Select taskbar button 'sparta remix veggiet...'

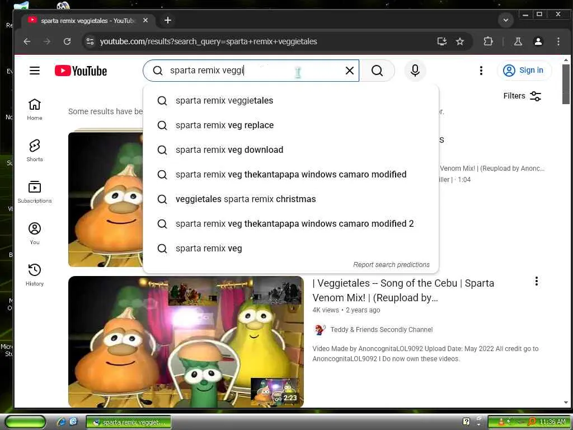tap(129, 422)
